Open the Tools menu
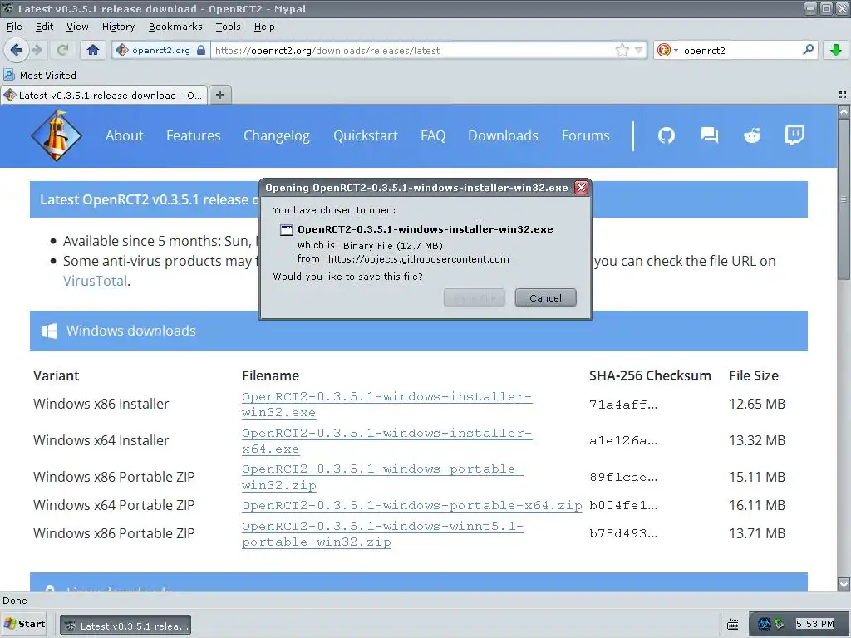 pyautogui.click(x=228, y=27)
